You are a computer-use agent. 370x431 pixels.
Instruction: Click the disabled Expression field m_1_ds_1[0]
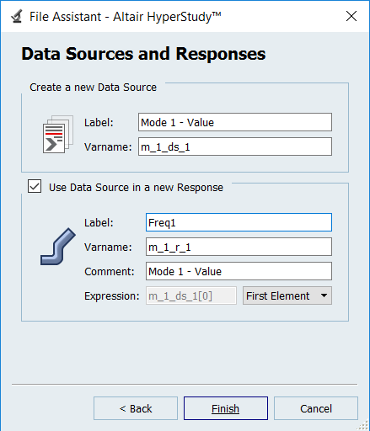coord(191,295)
